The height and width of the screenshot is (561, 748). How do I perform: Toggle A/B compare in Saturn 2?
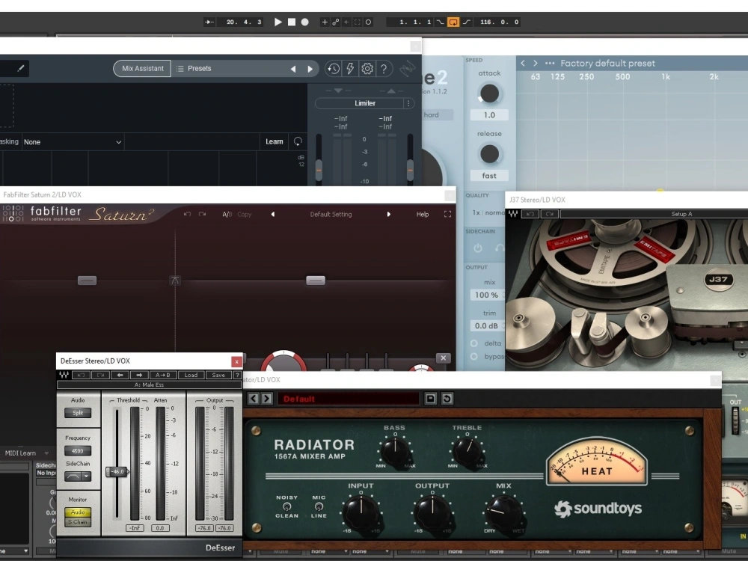pyautogui.click(x=227, y=214)
